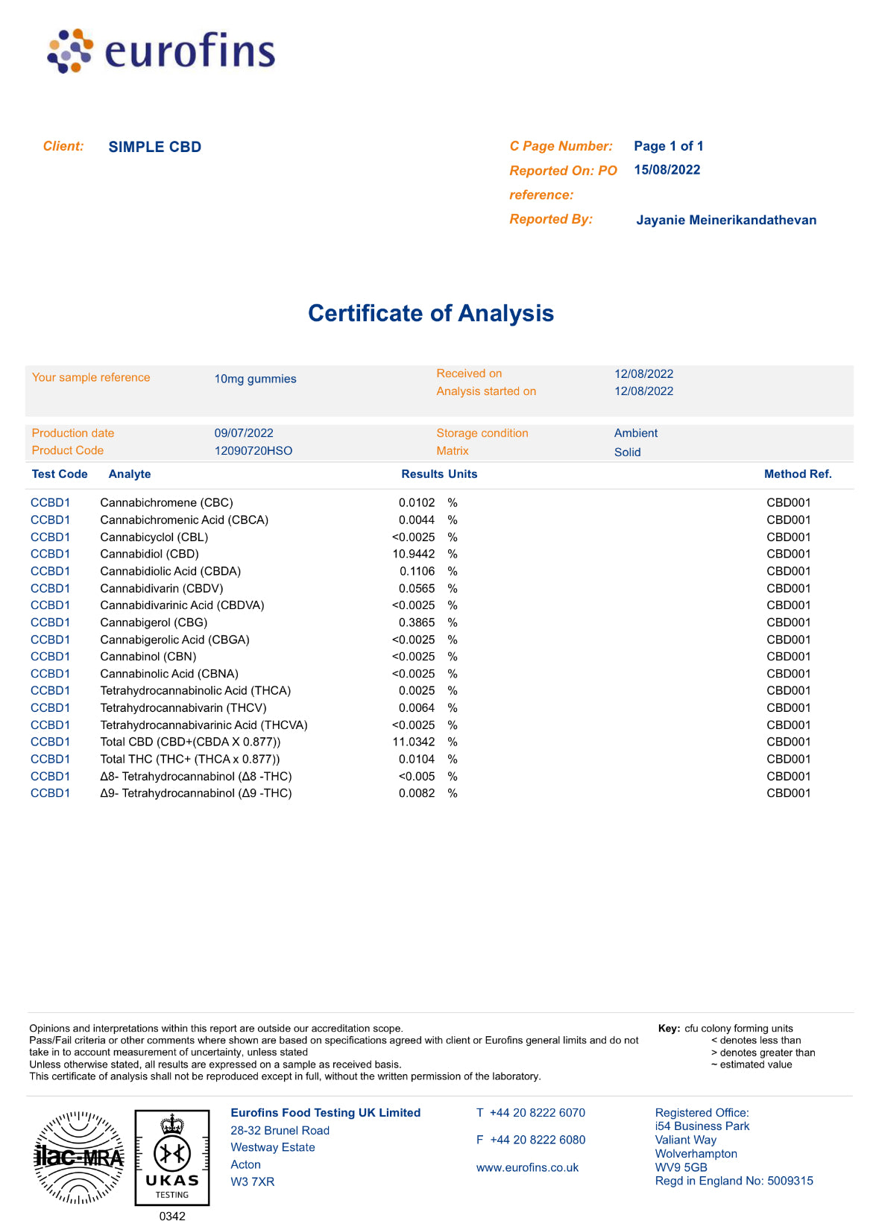Viewport: 879px width, 1221px height.
Task: Click the Registered Office heading
Action: (x=702, y=1112)
